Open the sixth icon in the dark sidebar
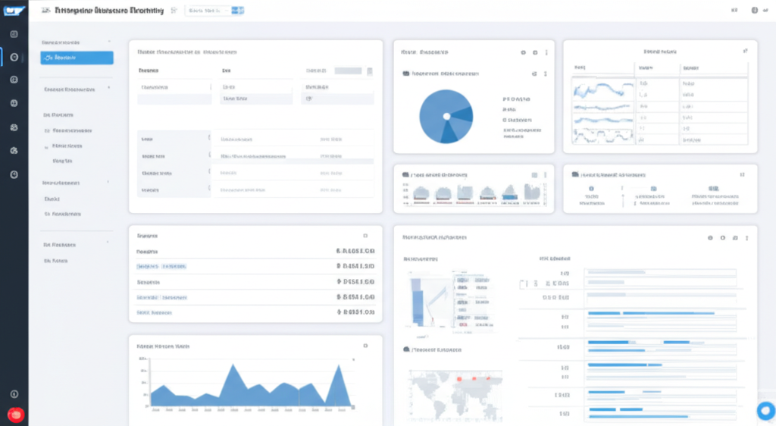The height and width of the screenshot is (426, 776). pyautogui.click(x=14, y=150)
